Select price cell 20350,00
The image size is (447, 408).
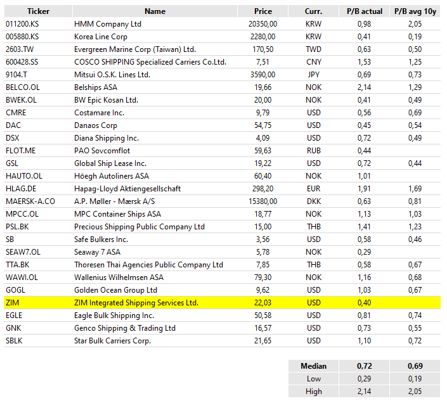[263, 24]
